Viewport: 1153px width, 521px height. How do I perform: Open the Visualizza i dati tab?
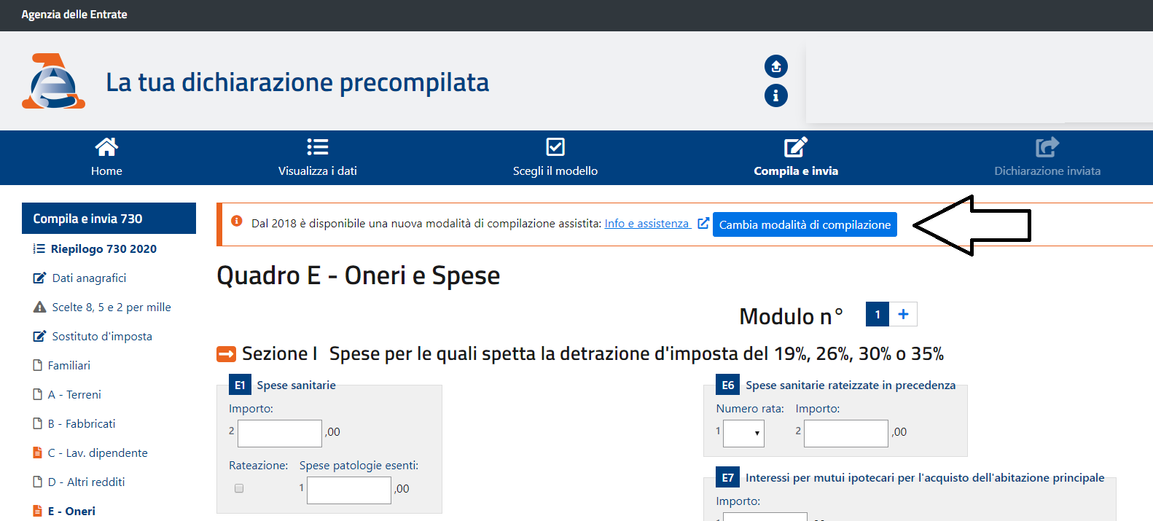coord(317,157)
